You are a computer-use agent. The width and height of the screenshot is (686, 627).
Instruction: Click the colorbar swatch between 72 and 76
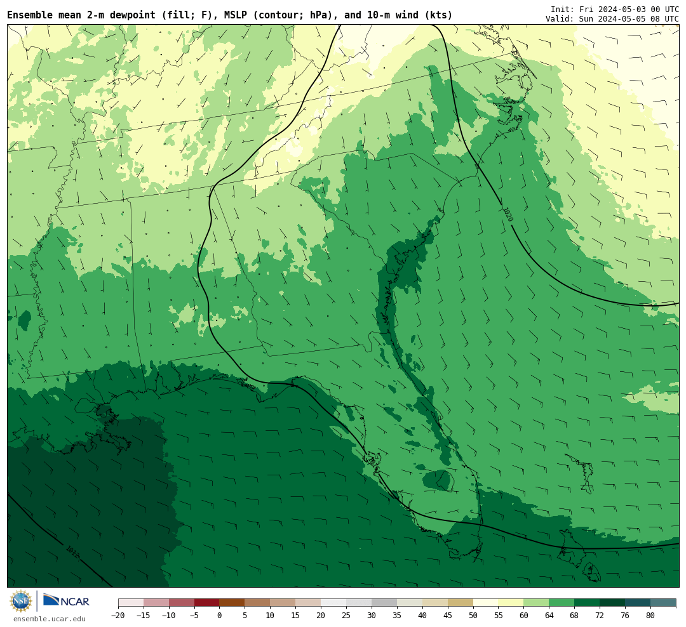pos(612,603)
